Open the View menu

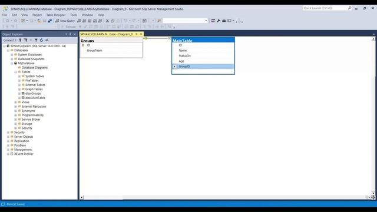25,15
